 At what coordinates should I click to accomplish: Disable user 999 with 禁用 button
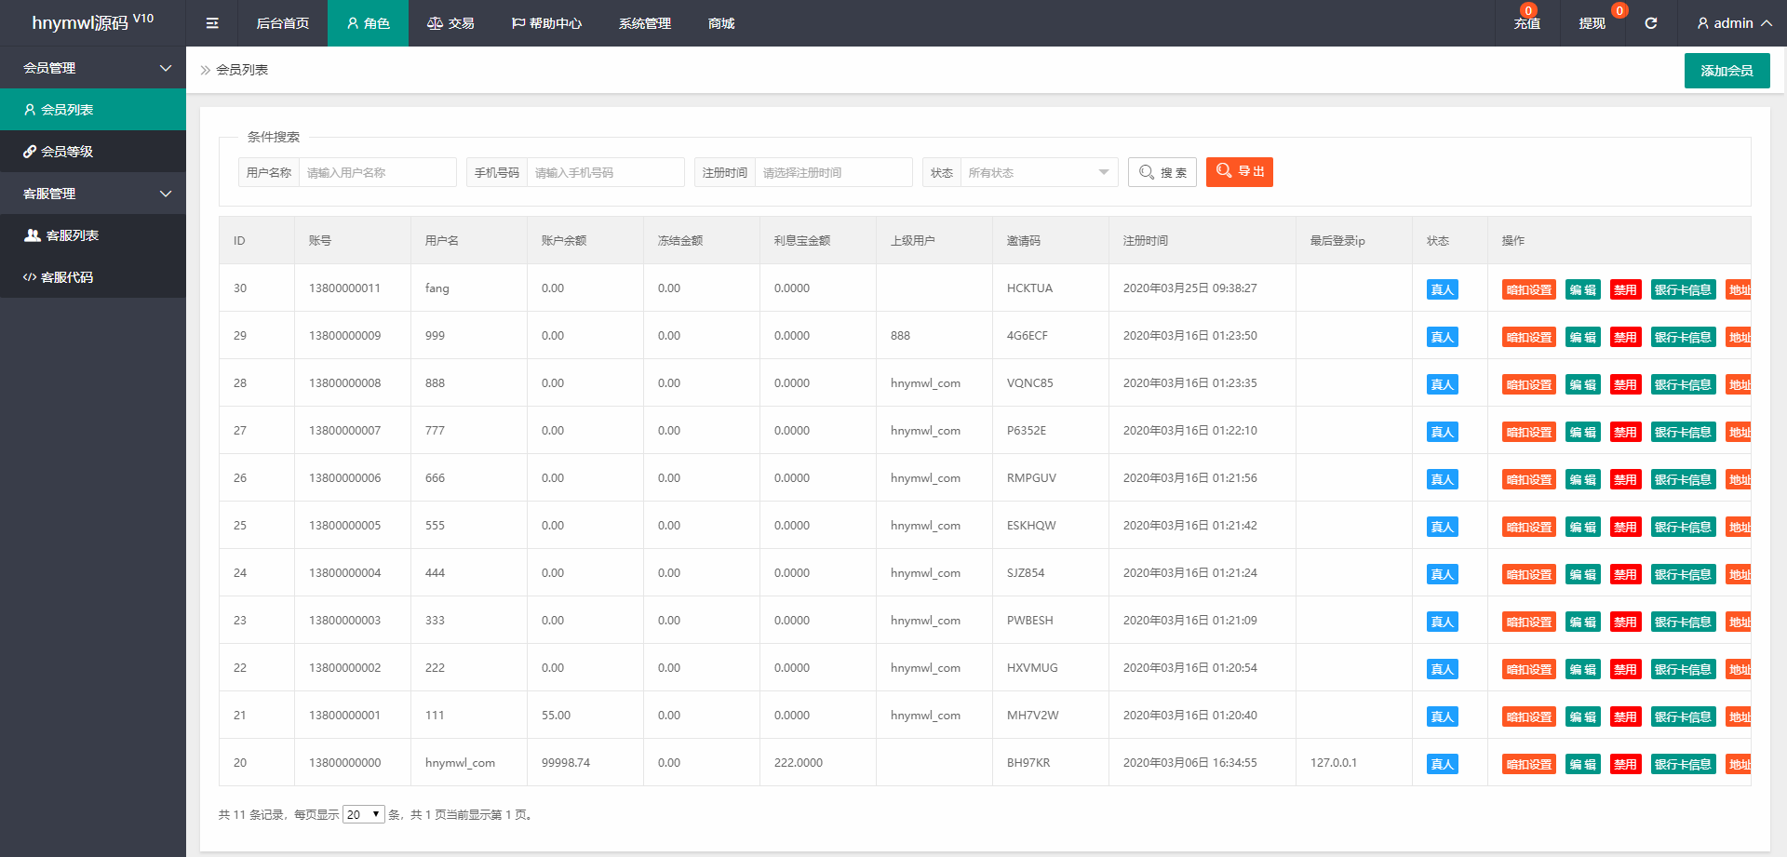click(x=1625, y=337)
